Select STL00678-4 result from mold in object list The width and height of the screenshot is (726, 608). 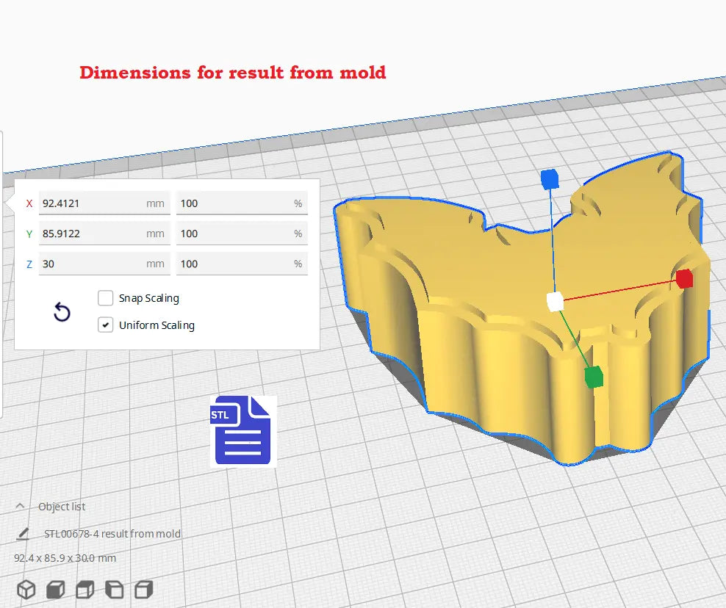click(x=112, y=534)
